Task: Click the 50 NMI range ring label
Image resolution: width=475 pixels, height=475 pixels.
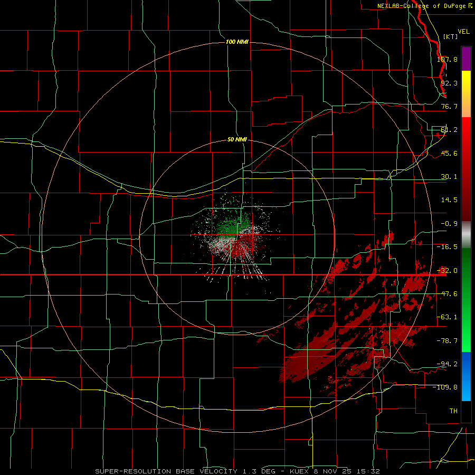Action: [x=237, y=139]
